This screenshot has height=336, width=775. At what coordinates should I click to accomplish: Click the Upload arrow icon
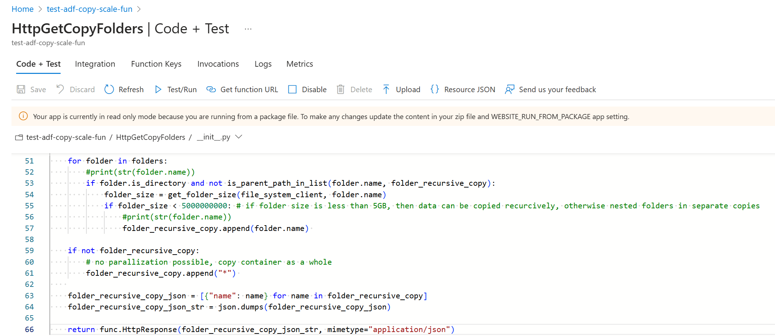pyautogui.click(x=386, y=89)
